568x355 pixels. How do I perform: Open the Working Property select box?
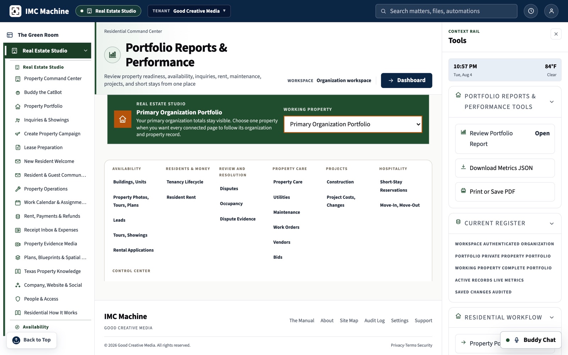pos(353,124)
